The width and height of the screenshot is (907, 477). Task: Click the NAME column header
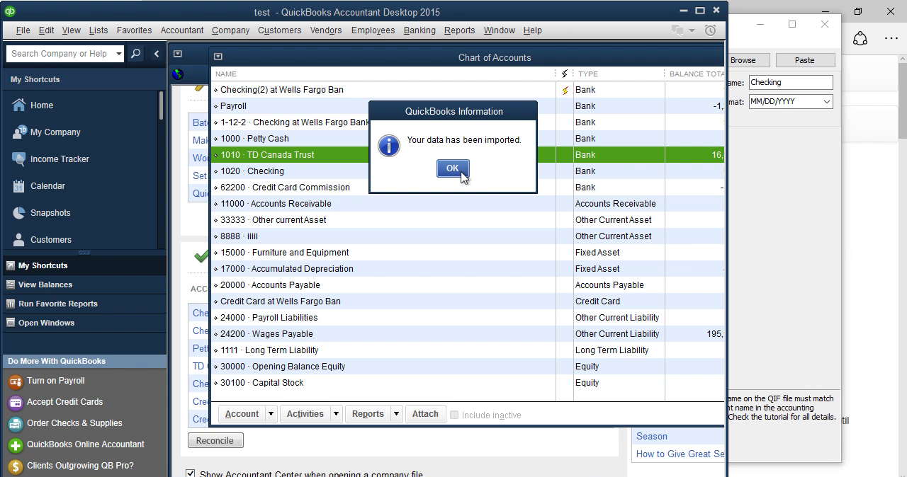click(x=383, y=74)
